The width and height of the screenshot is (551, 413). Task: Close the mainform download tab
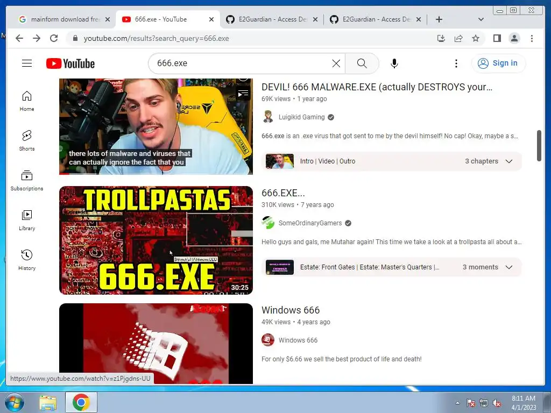(x=108, y=19)
